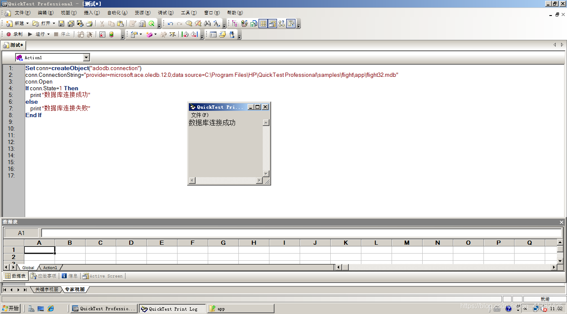
Task: Click the Results viewer icon beside Check Syntax
Action: tap(142, 24)
